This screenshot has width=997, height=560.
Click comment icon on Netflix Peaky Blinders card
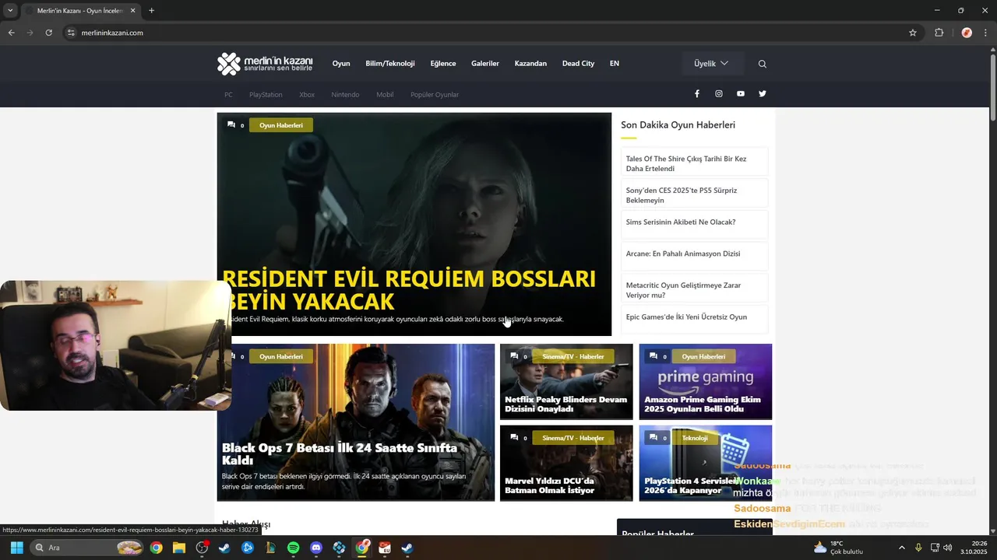pos(514,356)
